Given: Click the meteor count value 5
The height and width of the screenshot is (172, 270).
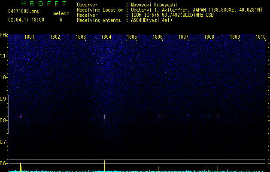Looking at the screenshot, I should 61,20.
